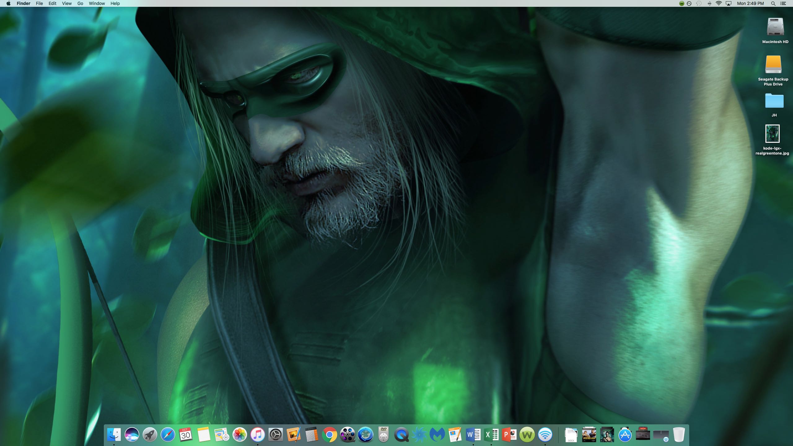
Task: Open Wireless Diagnostics Wi-Fi Dock icon
Action: point(545,435)
